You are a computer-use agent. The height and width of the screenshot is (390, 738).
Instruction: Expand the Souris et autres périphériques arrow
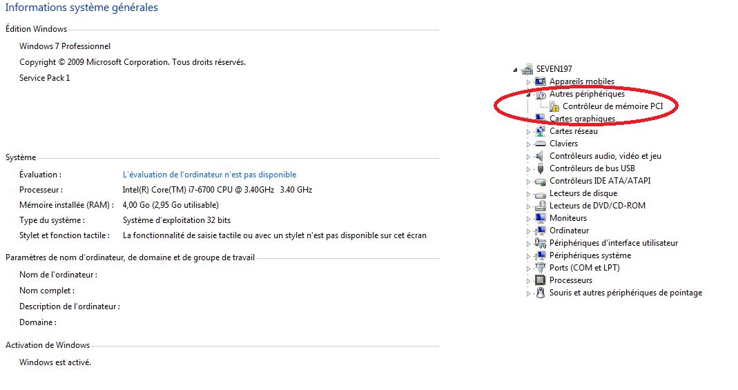pyautogui.click(x=528, y=293)
